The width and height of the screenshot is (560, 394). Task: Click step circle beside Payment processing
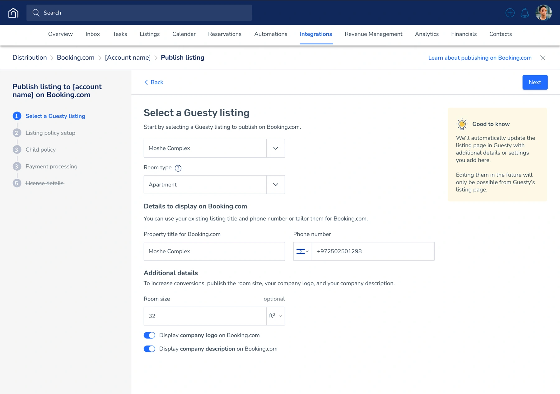coord(17,167)
